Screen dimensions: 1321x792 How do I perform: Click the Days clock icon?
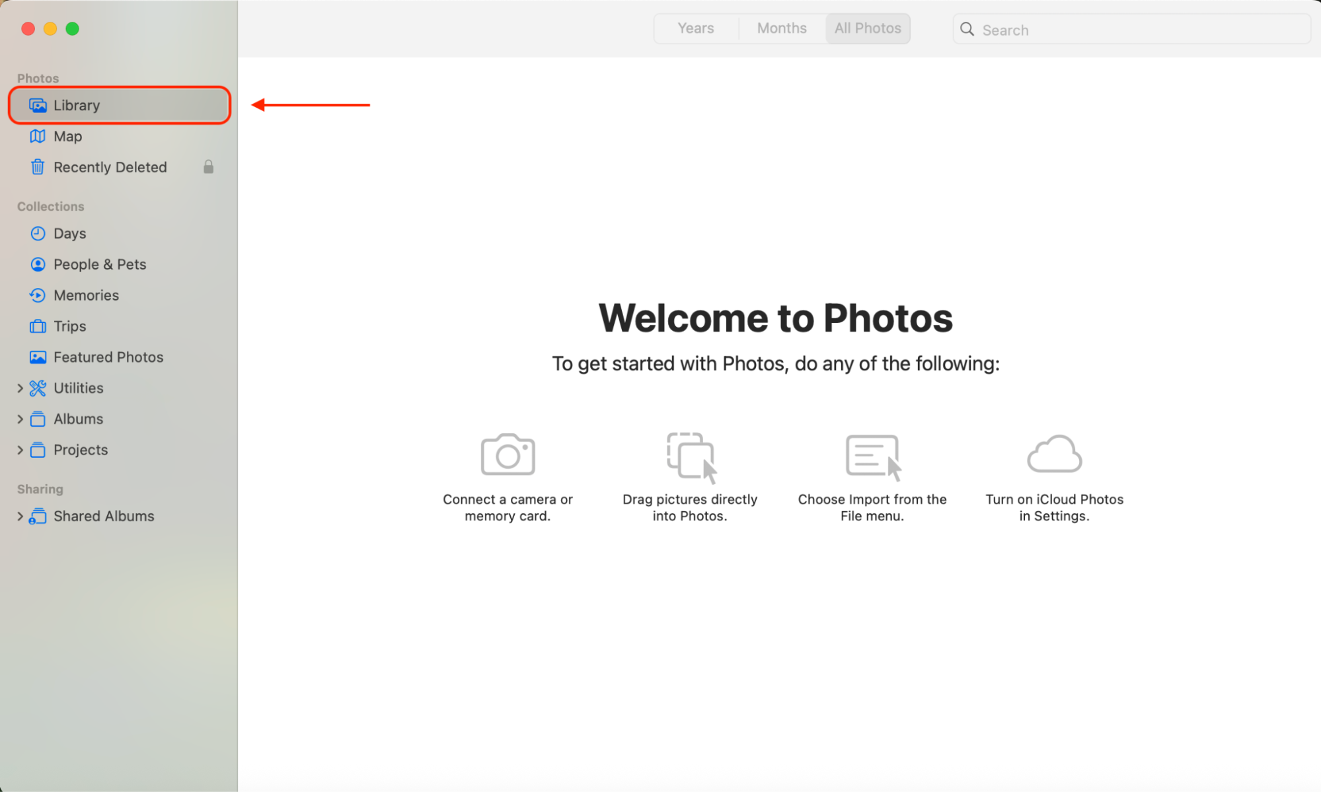(38, 233)
